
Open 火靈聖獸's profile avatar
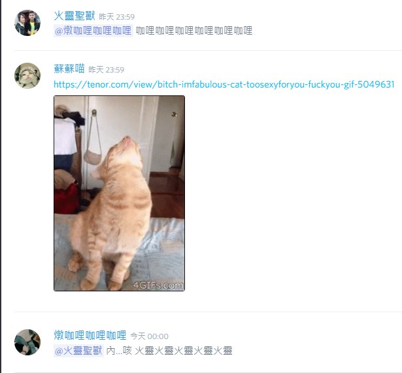[x=27, y=23]
